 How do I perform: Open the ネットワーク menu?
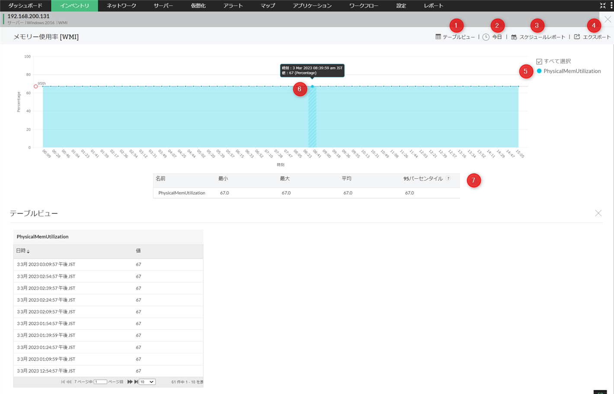pyautogui.click(x=122, y=6)
